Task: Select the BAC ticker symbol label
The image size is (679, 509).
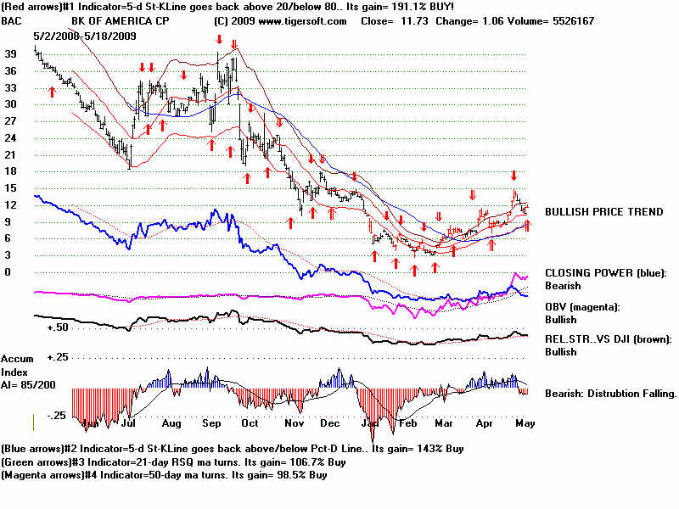Action: pyautogui.click(x=13, y=21)
